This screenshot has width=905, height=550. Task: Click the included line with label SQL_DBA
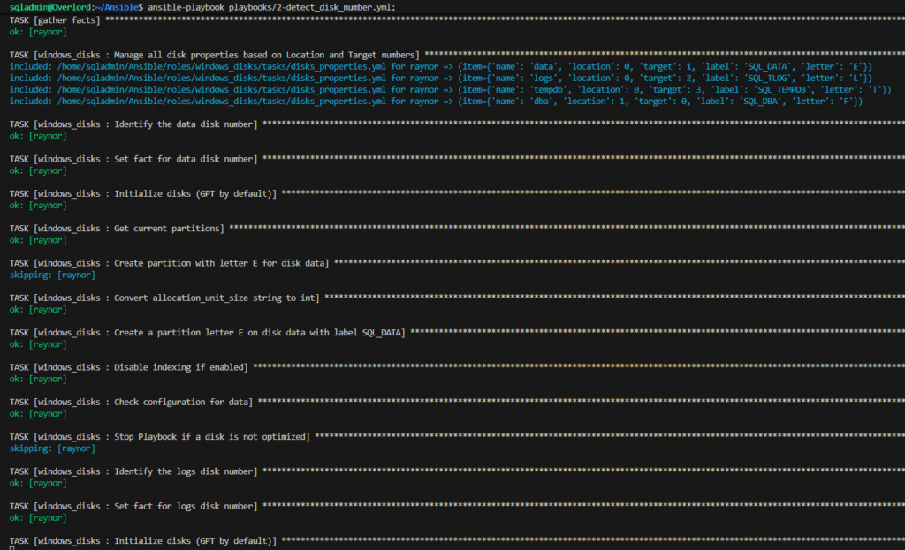click(x=442, y=102)
